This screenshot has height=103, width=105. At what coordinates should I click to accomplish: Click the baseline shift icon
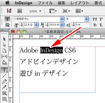(68, 25)
